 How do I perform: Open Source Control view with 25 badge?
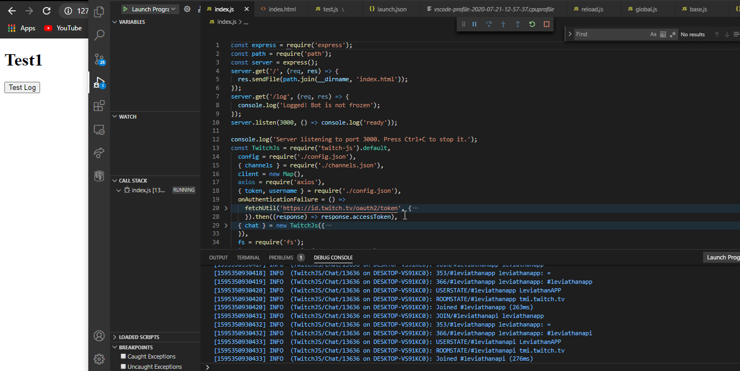click(99, 59)
